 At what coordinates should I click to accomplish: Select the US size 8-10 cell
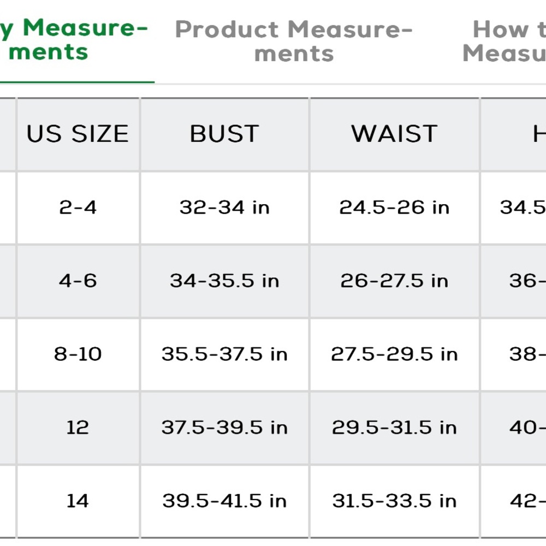(78, 354)
